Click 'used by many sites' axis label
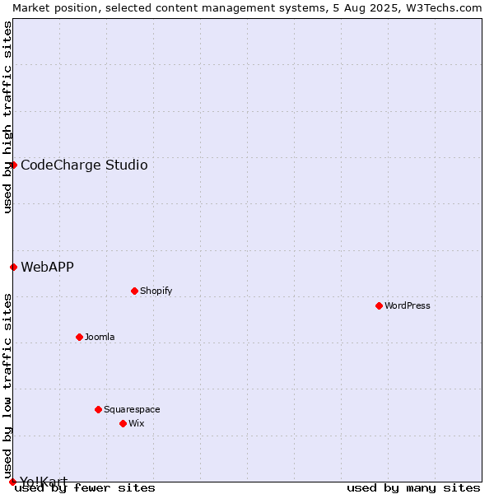This screenshot has width=494, height=494. click(x=413, y=488)
